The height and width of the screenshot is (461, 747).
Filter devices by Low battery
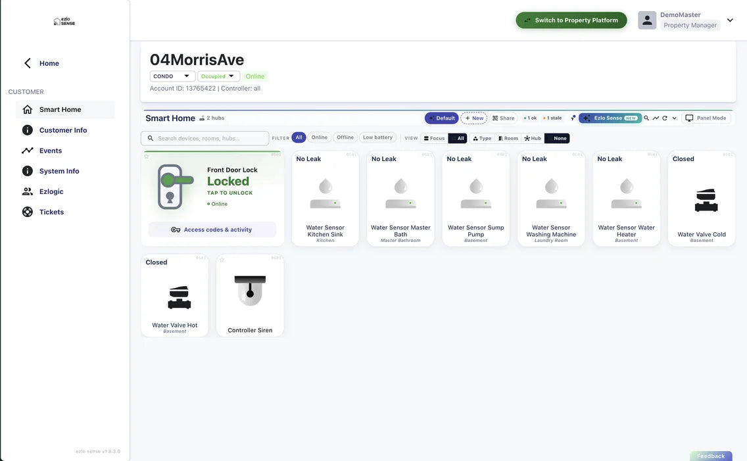tap(378, 137)
